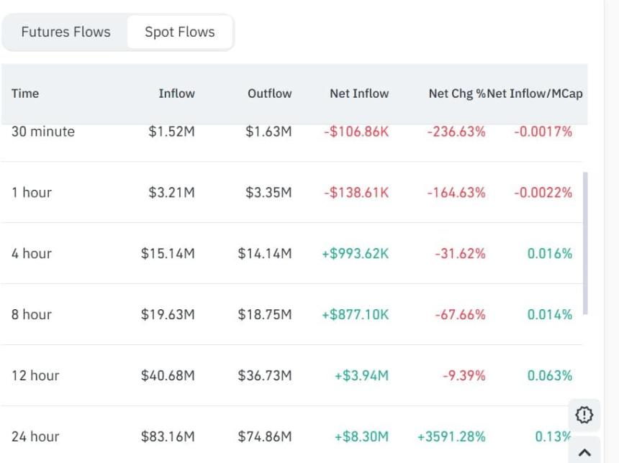Viewport: 619px width, 463px height.
Task: Select the 8 hour row label
Action: [32, 315]
